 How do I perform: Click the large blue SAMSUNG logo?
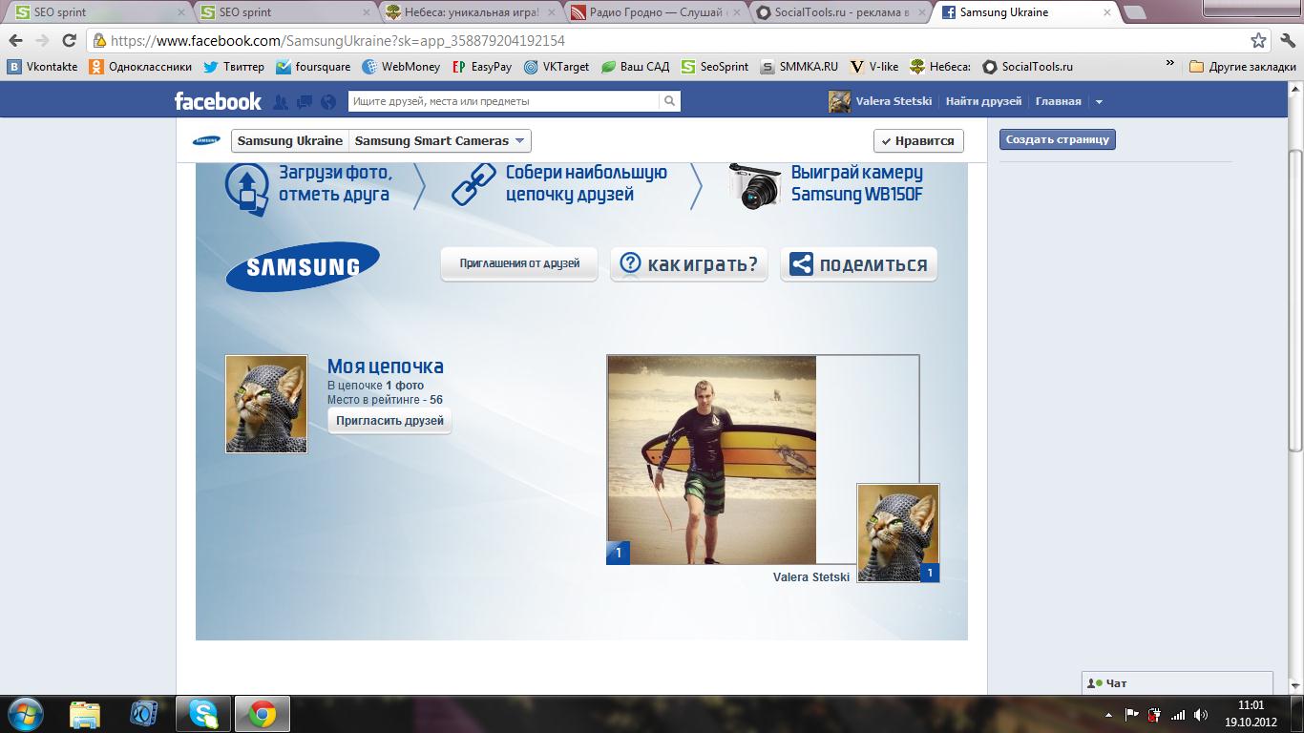pos(303,266)
